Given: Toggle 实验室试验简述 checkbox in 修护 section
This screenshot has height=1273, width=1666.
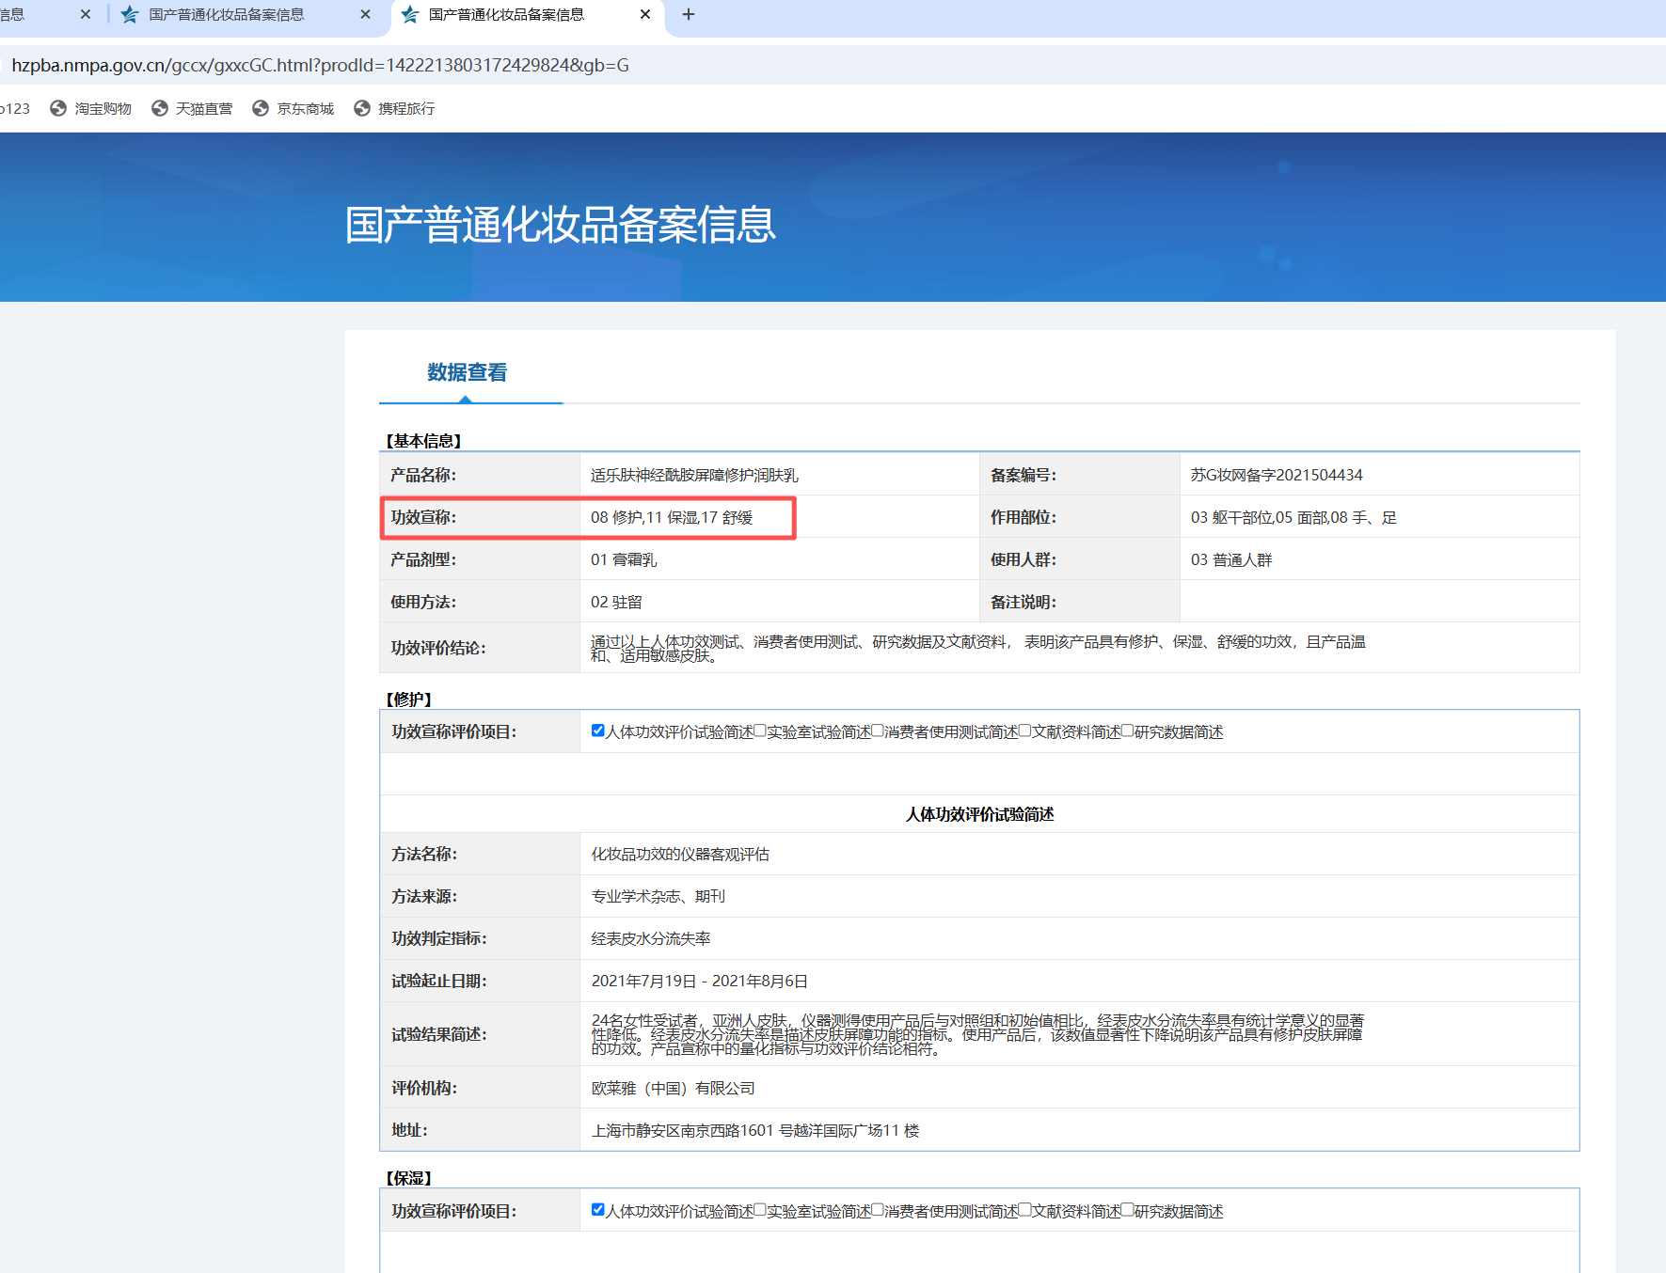Looking at the screenshot, I should 760,731.
